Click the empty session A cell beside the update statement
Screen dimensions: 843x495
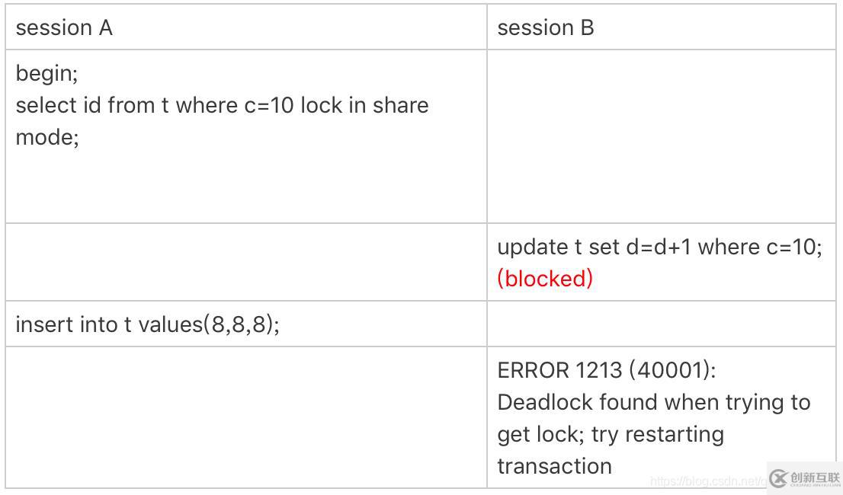(246, 262)
